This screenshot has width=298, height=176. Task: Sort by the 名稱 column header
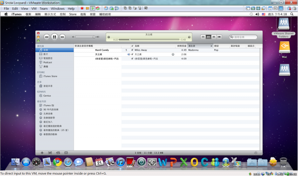tap(155, 46)
